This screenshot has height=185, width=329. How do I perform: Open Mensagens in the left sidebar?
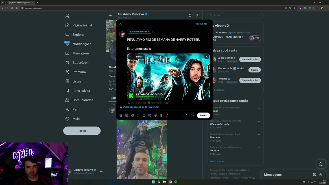(77, 53)
